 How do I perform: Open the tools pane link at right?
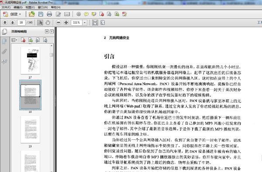coord(259,22)
